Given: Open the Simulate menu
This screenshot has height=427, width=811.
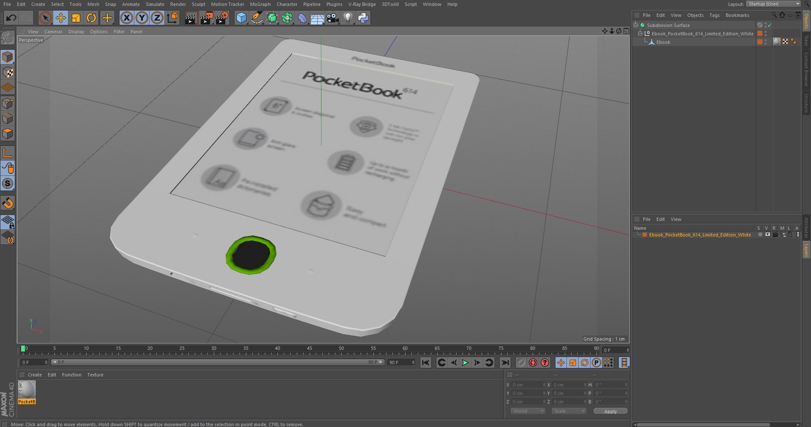Looking at the screenshot, I should click(x=155, y=4).
